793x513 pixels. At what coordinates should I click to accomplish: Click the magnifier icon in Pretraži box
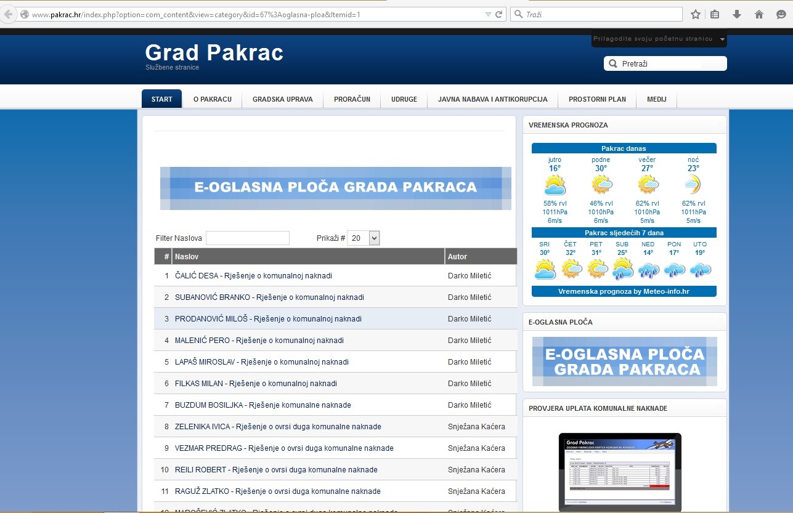[x=613, y=63]
